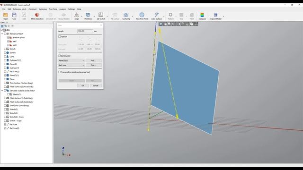The image size is (303, 170).
Task: Open the Surfacing menu
Action: 43,9
